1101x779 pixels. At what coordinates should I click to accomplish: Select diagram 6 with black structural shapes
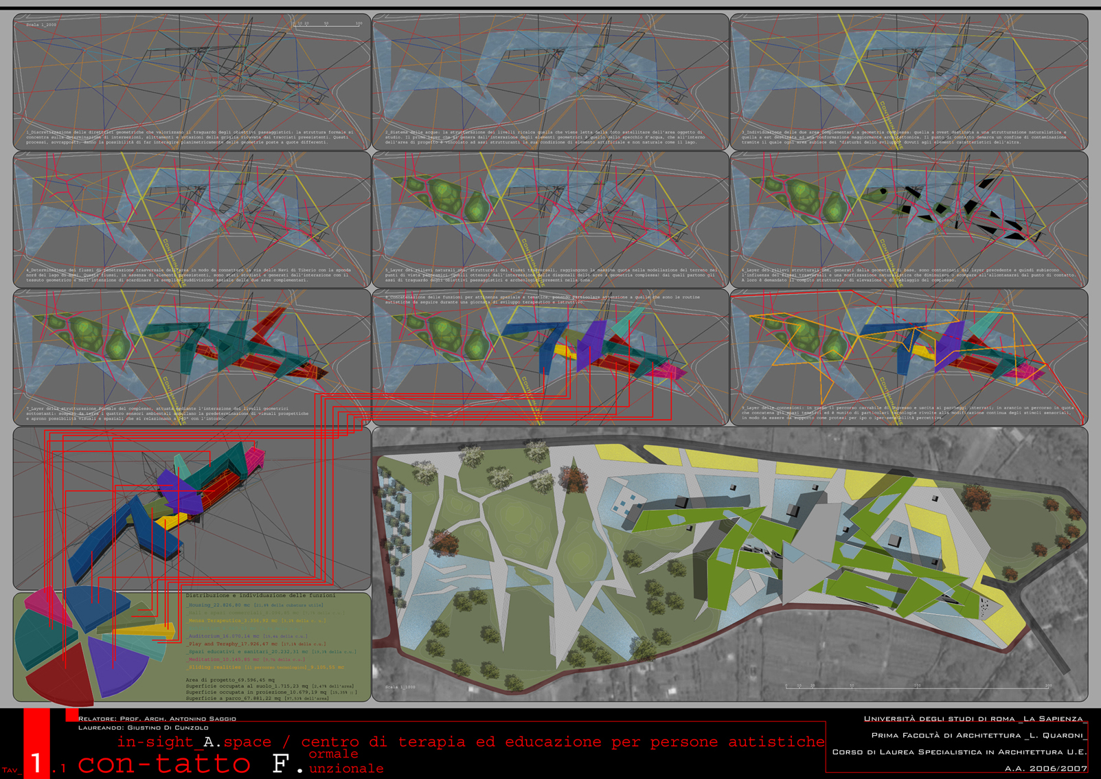[909, 218]
